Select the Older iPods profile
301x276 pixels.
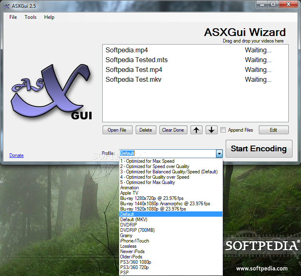click(171, 257)
